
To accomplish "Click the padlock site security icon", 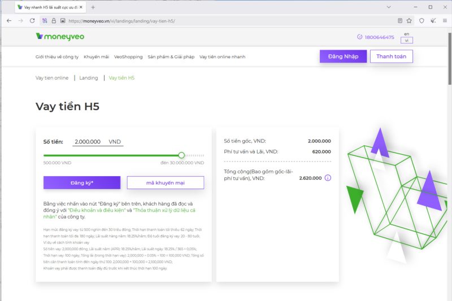I will [x=54, y=21].
